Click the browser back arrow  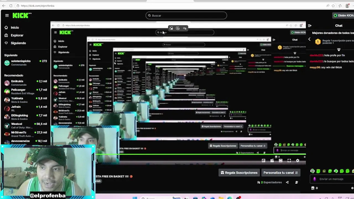coord(4,6)
